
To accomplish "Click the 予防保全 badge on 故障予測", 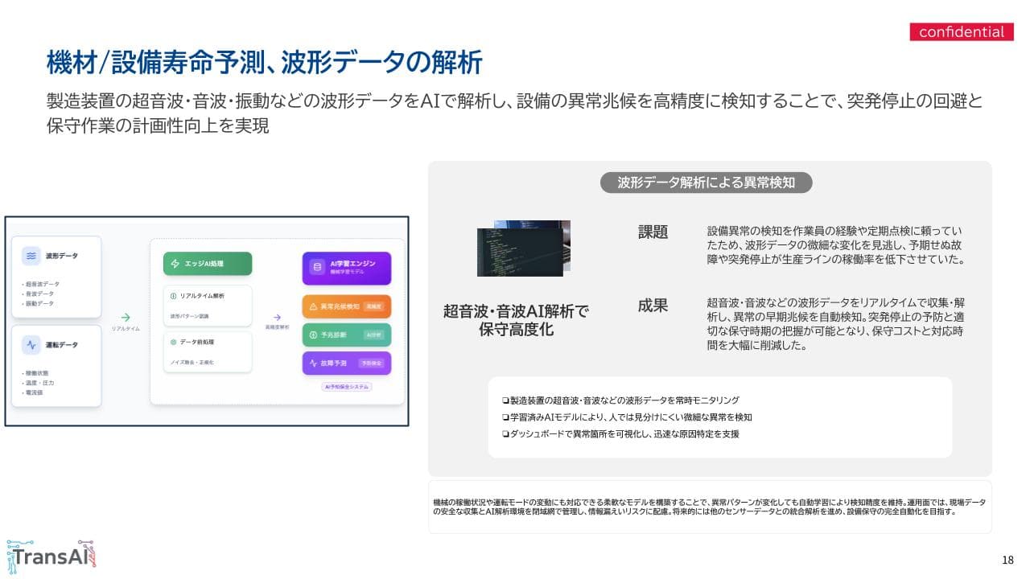I will (372, 363).
